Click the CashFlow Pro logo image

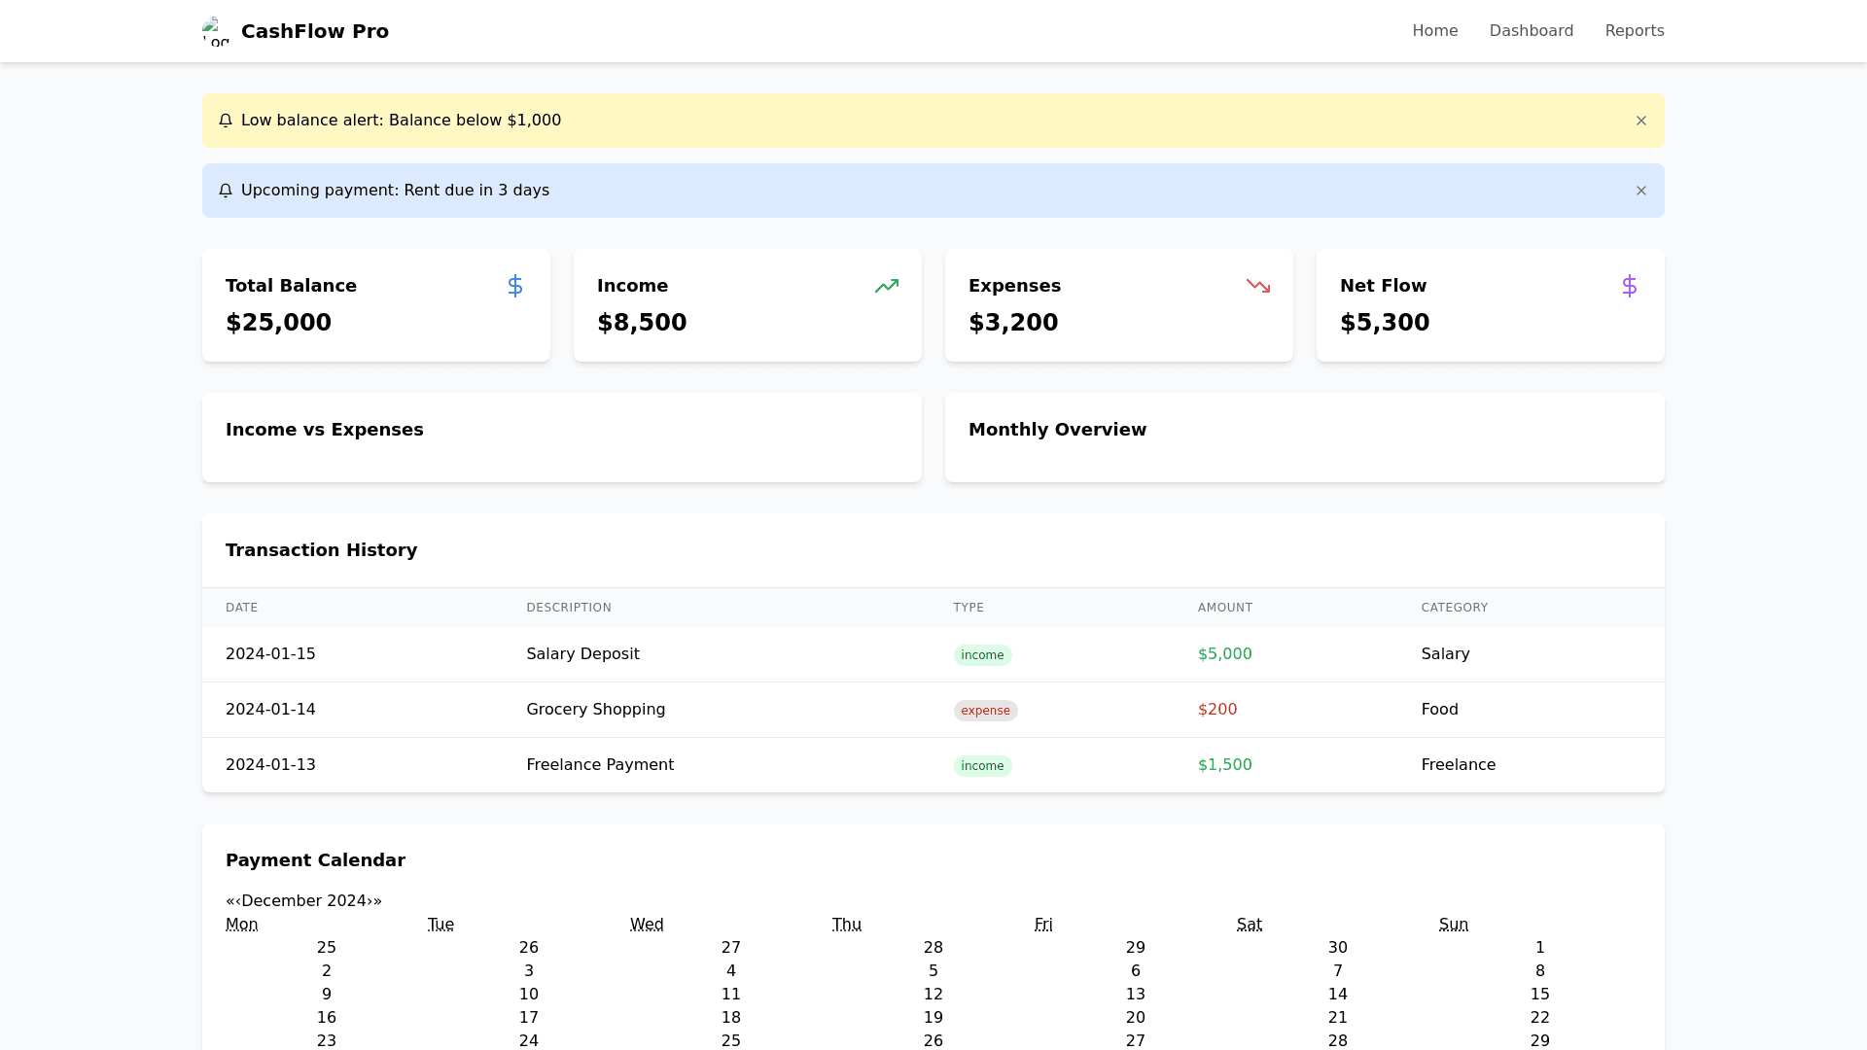pyautogui.click(x=216, y=31)
